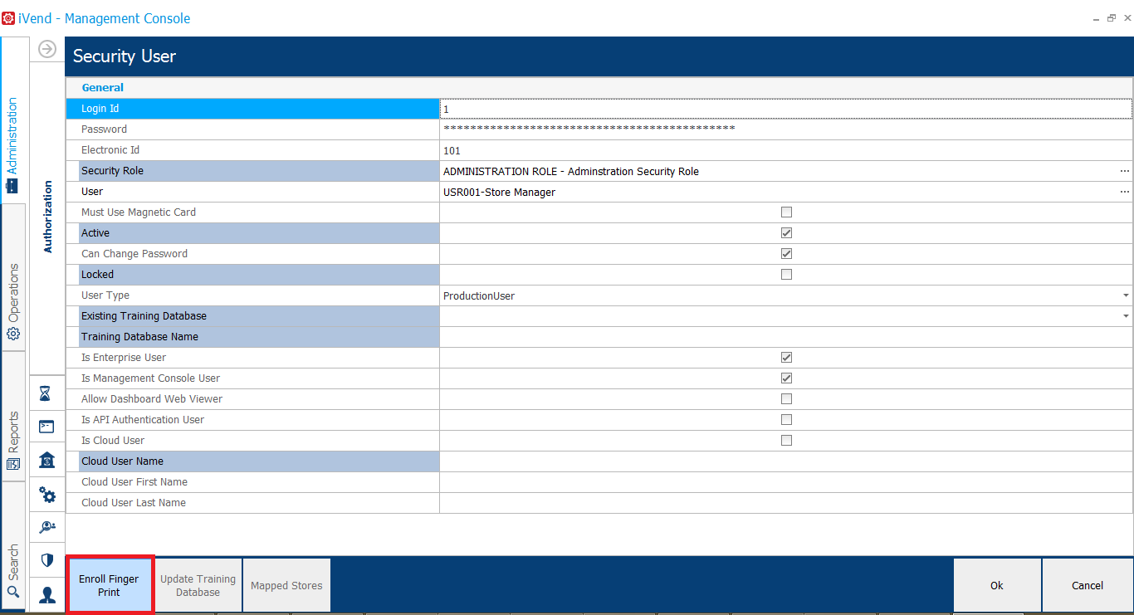Click Update Training Database button
Screen dimensions: 1134x615
click(198, 585)
